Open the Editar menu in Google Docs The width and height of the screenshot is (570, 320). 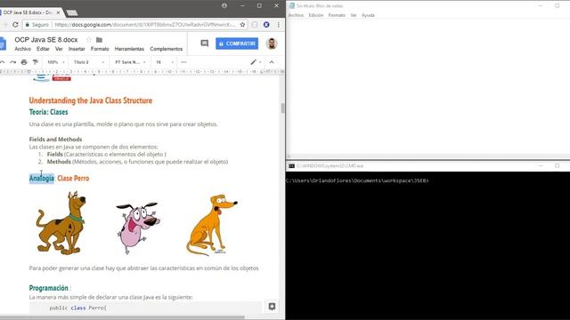[x=43, y=49]
